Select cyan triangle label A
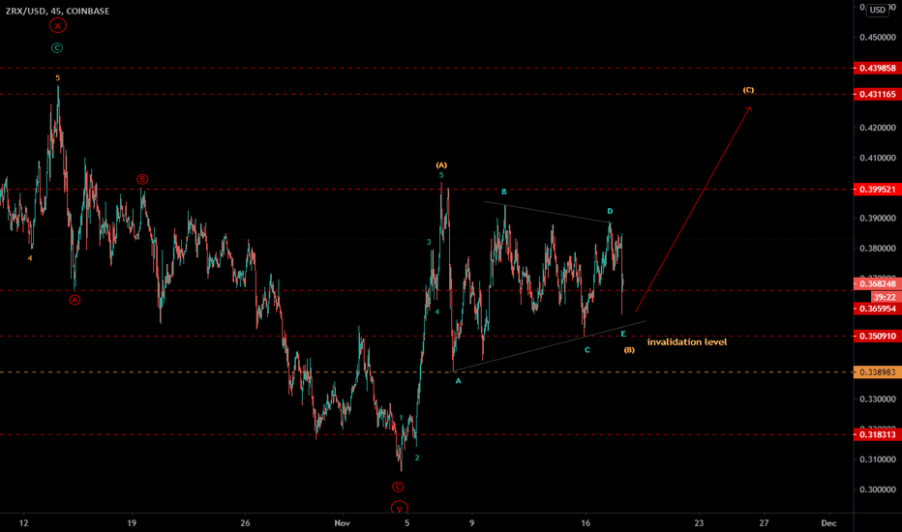902x532 pixels. [459, 381]
